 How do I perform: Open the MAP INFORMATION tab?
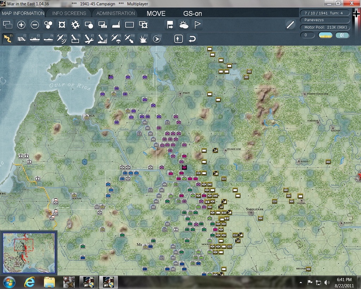tap(23, 13)
